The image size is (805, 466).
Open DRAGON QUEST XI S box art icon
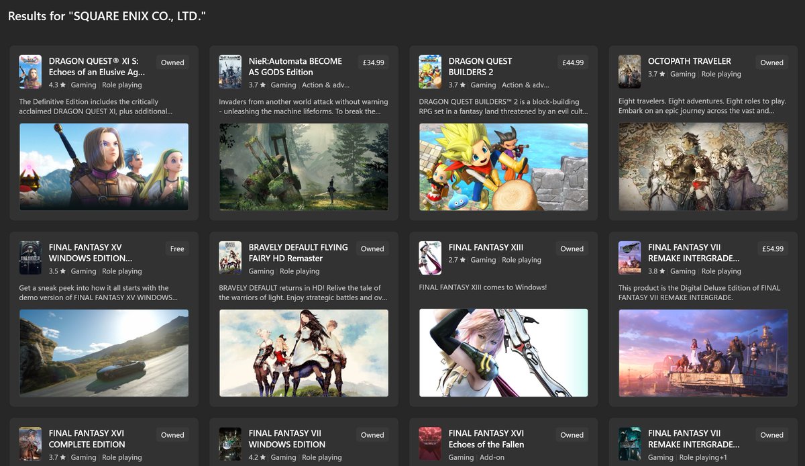[30, 72]
